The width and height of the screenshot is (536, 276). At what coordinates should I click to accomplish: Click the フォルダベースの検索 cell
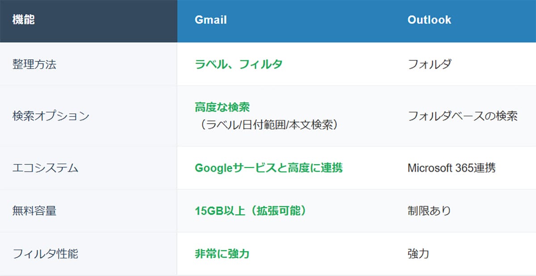click(x=462, y=116)
